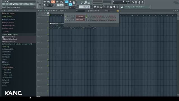Mute the Intro Plucks 2 channel LED
This screenshot has width=179, height=101.
click(x=66, y=20)
